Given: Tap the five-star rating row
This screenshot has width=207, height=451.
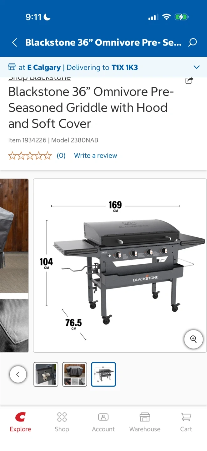Looking at the screenshot, I should [30, 156].
